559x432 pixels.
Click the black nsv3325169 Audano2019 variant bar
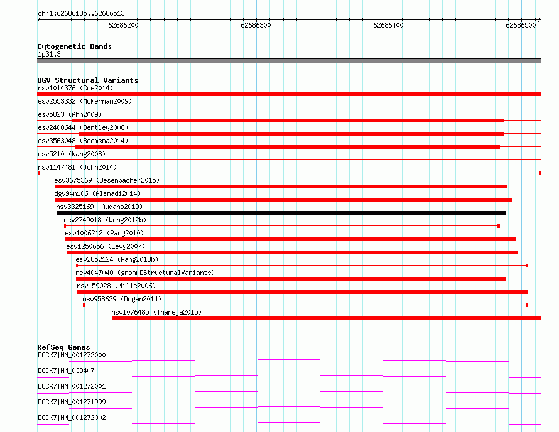point(281,213)
